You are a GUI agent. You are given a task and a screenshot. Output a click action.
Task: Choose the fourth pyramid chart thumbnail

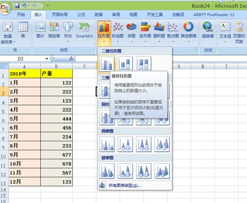tap(162, 171)
